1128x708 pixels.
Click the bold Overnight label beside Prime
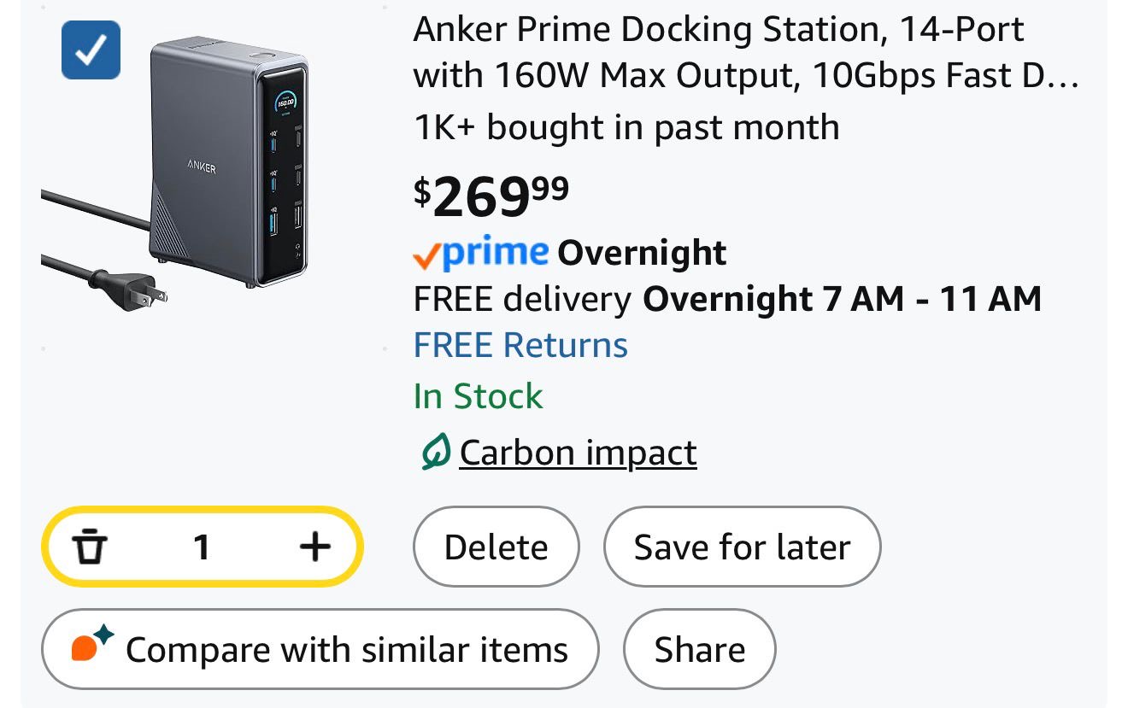pos(642,254)
